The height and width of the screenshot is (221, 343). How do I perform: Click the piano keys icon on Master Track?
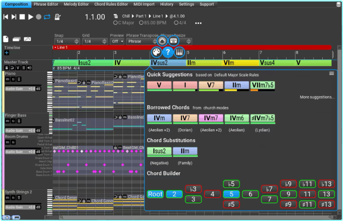pos(6,68)
